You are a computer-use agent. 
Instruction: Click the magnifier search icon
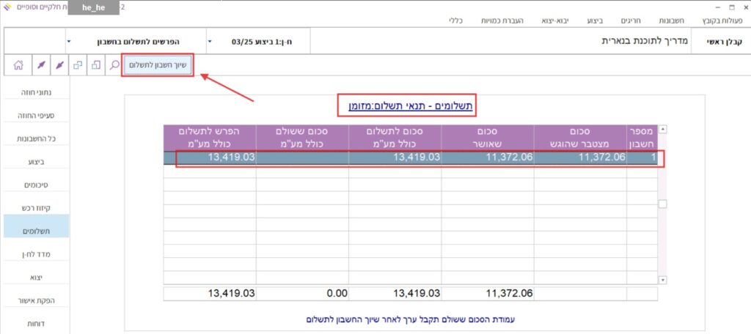click(114, 65)
